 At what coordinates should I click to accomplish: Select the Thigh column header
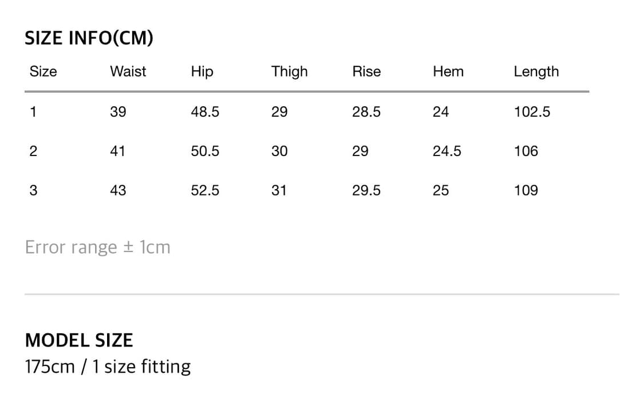pyautogui.click(x=289, y=71)
